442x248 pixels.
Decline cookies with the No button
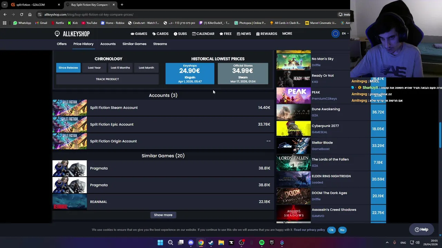tap(342, 230)
